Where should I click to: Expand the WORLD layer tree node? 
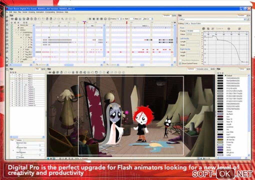(16, 30)
